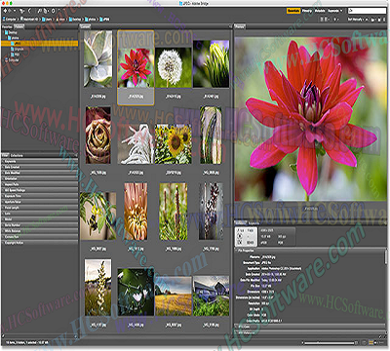Screen dimensions: 390x351
Task: Select the Desktop folder in tree
Action: tap(12, 32)
